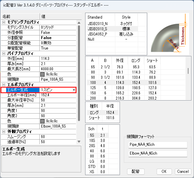The height and width of the screenshot is (178, 194).
Task: Click the 外径 column header in size table
Action: click(x=120, y=61)
